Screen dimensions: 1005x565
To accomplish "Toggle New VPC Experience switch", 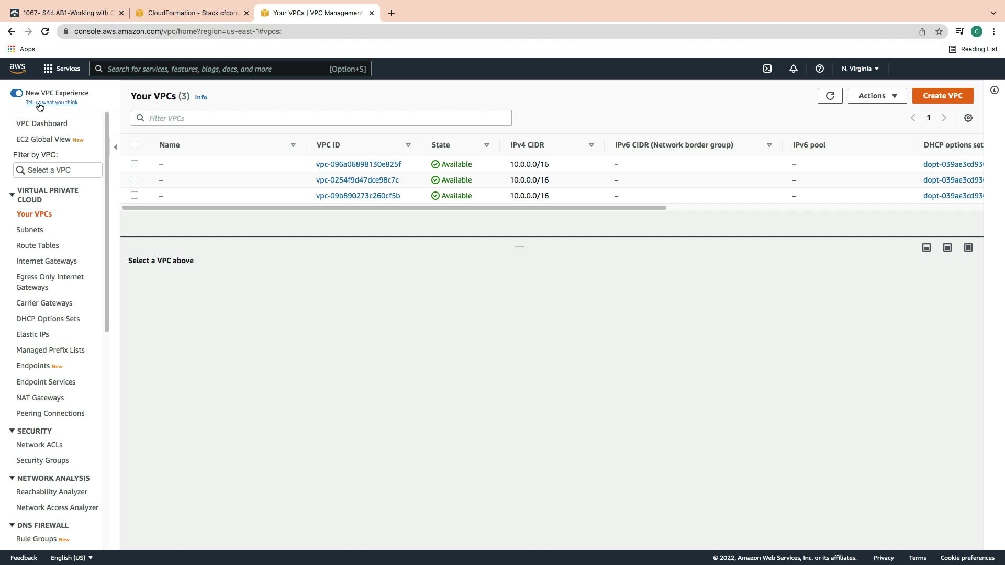I will [x=16, y=93].
